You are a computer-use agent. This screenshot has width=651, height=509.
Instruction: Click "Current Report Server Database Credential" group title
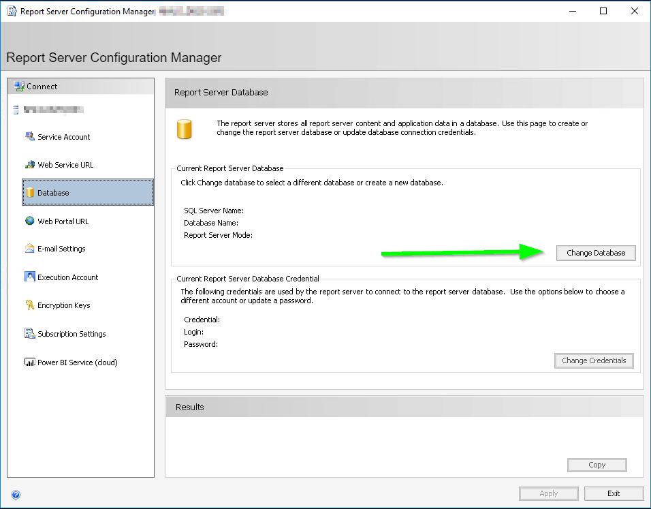click(248, 279)
